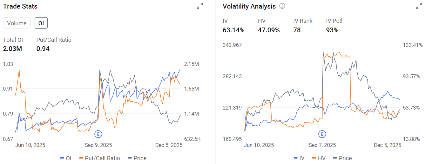Click the HV value 47.09%

coord(269,30)
